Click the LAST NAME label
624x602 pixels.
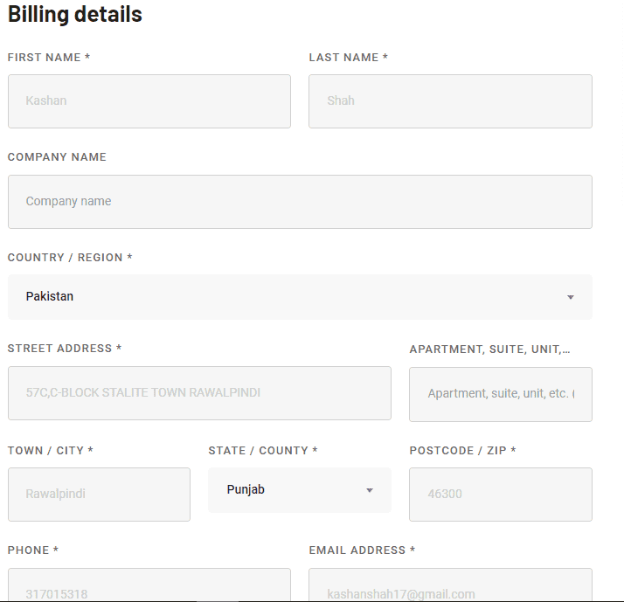tap(348, 58)
